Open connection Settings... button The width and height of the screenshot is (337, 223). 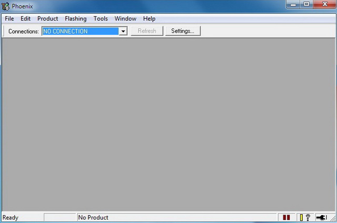coord(183,31)
